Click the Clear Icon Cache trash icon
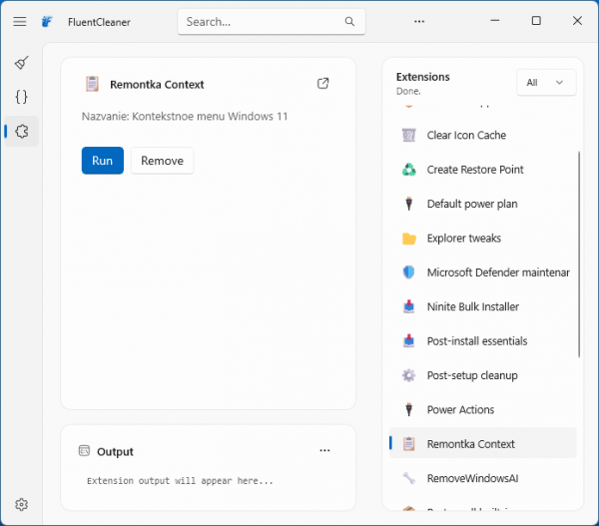The height and width of the screenshot is (526, 599). tap(408, 135)
